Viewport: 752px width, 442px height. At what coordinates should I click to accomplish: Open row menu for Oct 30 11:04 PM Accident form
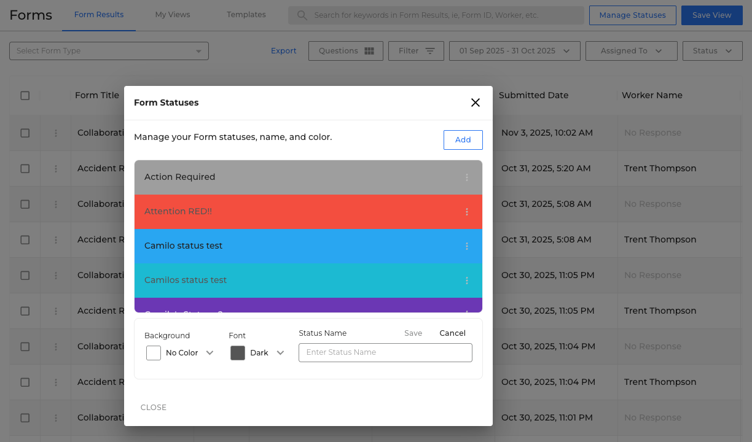[56, 382]
